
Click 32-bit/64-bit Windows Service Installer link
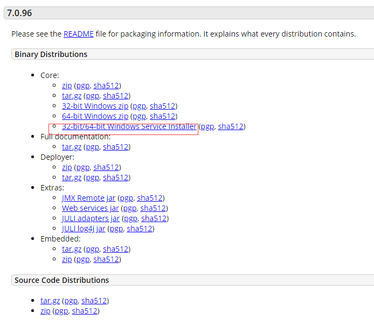tap(129, 127)
